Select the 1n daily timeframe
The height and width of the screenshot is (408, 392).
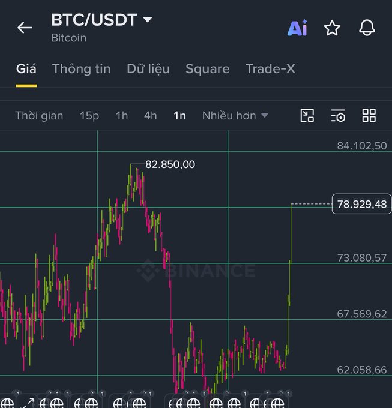tap(179, 116)
